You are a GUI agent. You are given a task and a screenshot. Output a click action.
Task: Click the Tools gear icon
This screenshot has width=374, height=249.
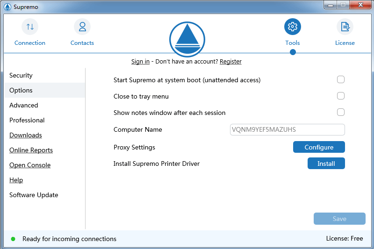coord(293,27)
